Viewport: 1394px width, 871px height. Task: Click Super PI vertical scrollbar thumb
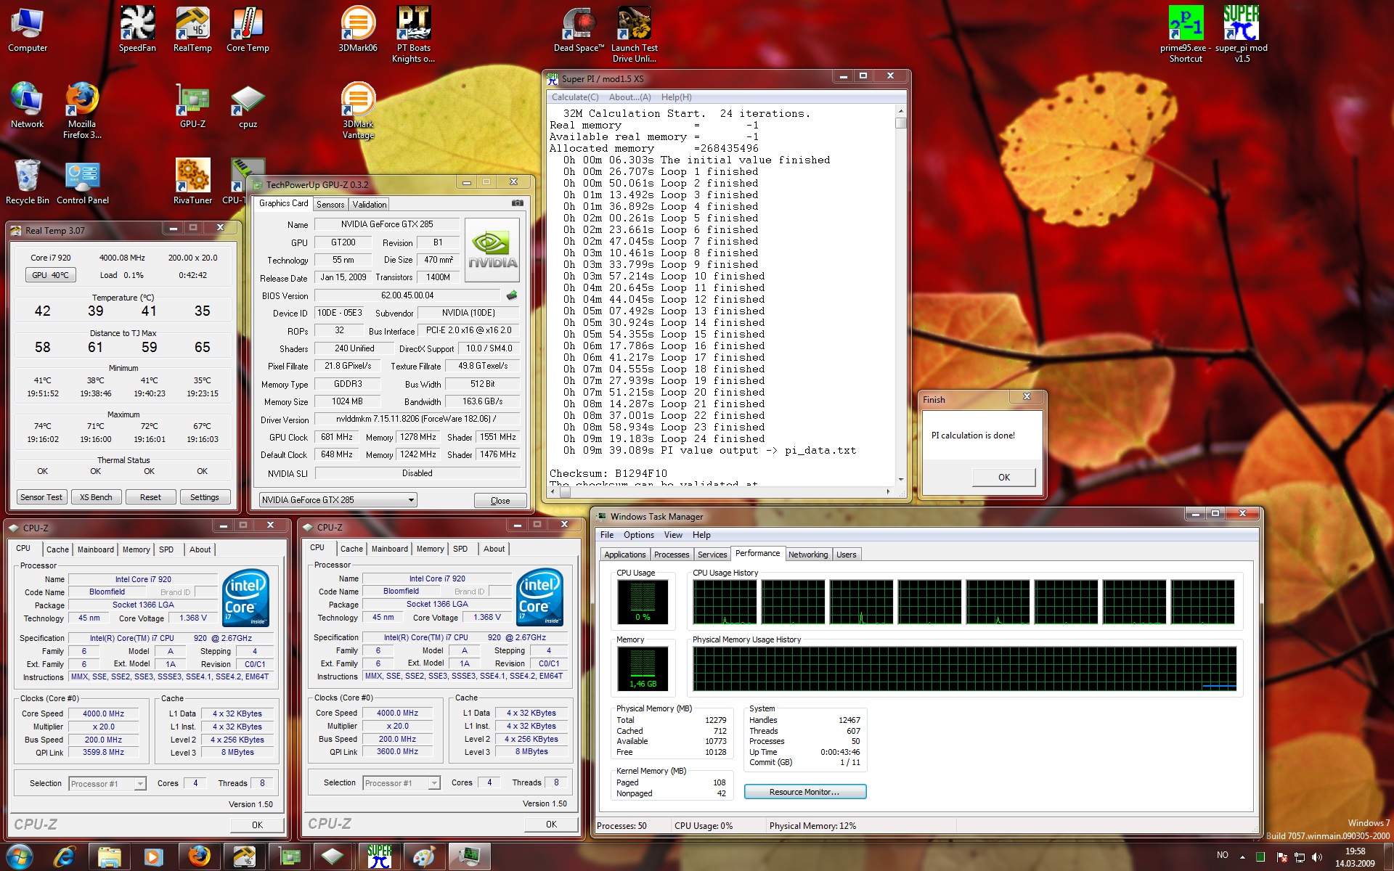point(901,123)
